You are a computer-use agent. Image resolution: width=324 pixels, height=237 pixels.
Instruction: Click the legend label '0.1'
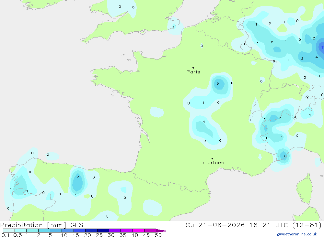tap(6, 235)
